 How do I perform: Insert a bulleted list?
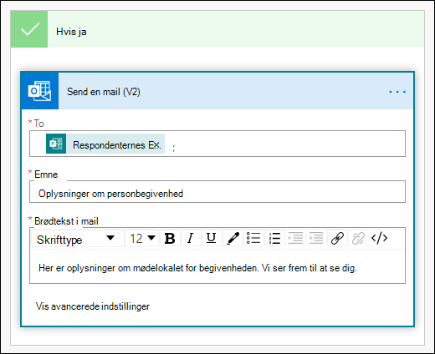point(253,239)
